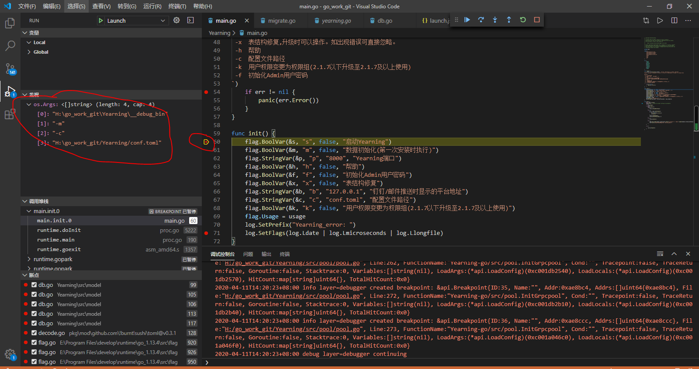The width and height of the screenshot is (699, 369).
Task: Switch to the 问题 problems panel tab
Action: click(x=248, y=254)
